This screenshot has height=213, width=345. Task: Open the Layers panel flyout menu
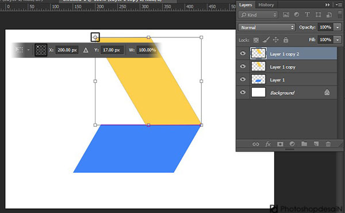pyautogui.click(x=339, y=5)
